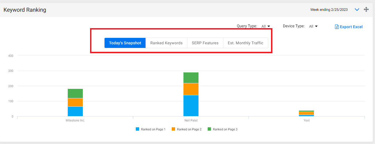This screenshot has width=375, height=144.
Task: Click orange Page 2 segment of Neil Patel bar
Action: tap(191, 89)
